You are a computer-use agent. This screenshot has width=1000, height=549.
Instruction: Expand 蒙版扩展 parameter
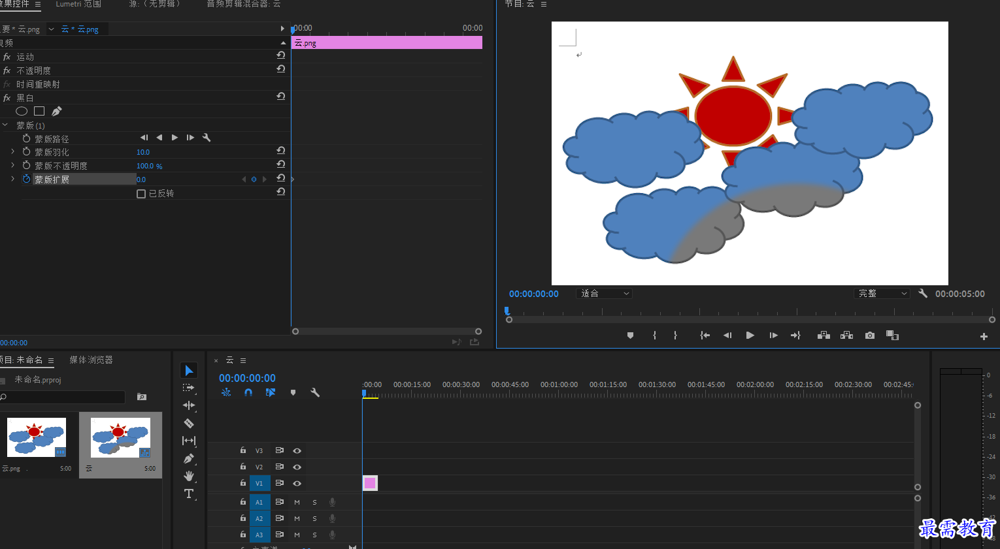click(12, 179)
